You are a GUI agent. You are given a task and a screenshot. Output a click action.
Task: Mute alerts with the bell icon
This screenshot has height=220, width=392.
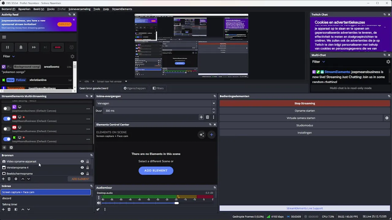(21, 47)
